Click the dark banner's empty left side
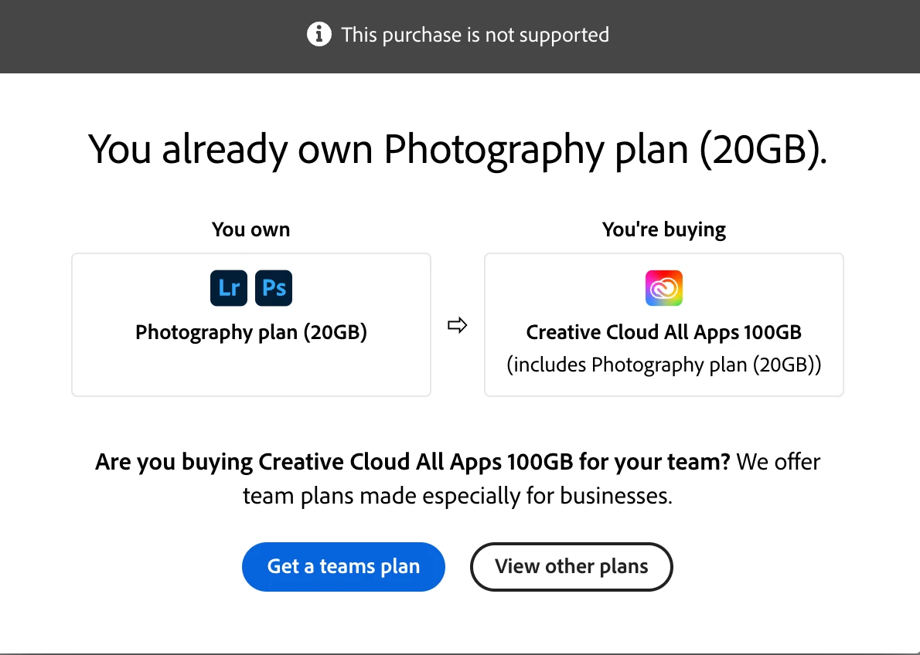 116,36
